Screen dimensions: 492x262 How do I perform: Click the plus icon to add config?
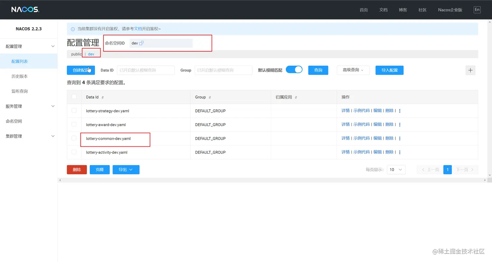click(x=470, y=70)
